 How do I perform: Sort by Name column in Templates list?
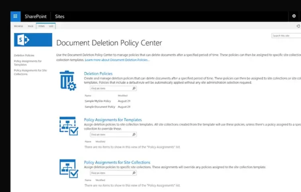pos(88,142)
